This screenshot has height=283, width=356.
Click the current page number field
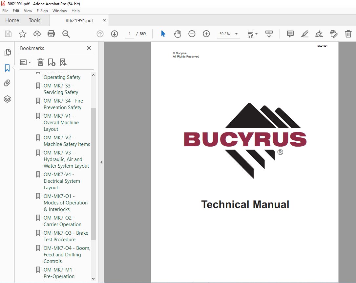point(129,34)
